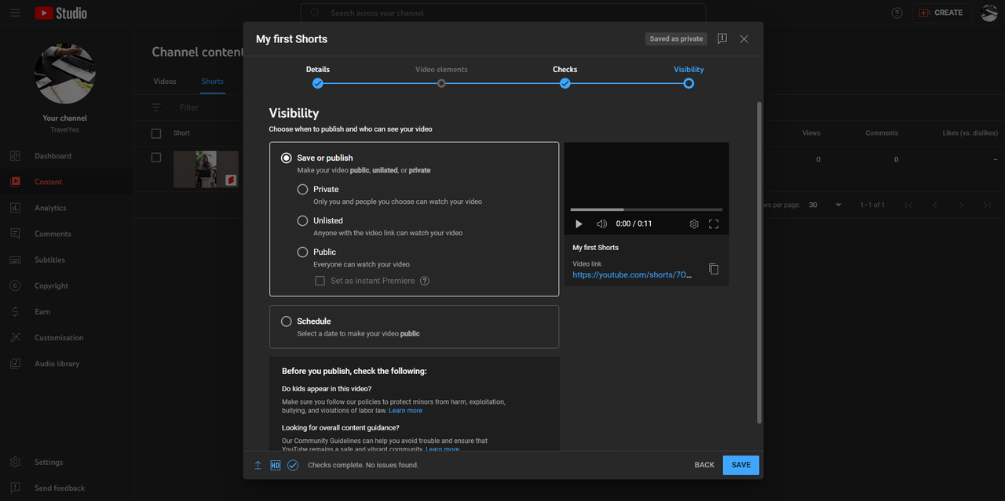Screen dimensions: 1005x501
Task: Open Analytics in the sidebar
Action: pyautogui.click(x=67, y=208)
